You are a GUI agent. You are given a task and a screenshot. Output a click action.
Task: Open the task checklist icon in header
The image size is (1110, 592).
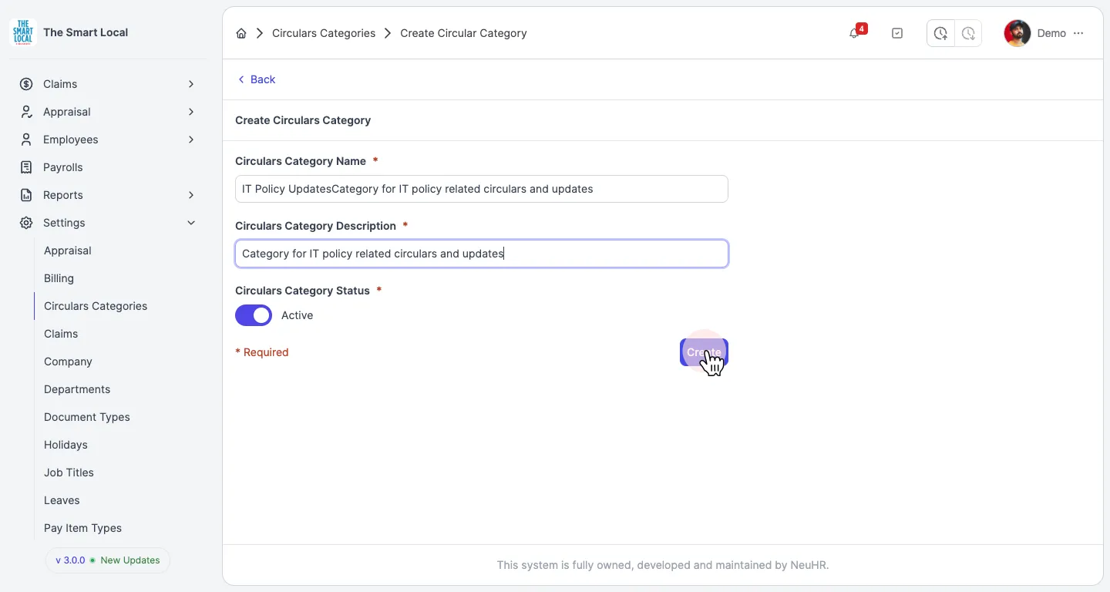pos(897,33)
